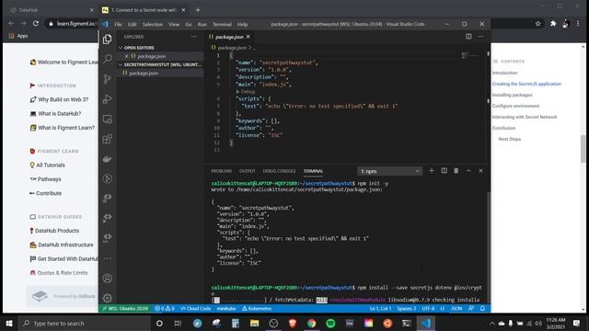Open editor More Actions ellipsis
Viewport: 589px width, 331px height.
[x=480, y=37]
